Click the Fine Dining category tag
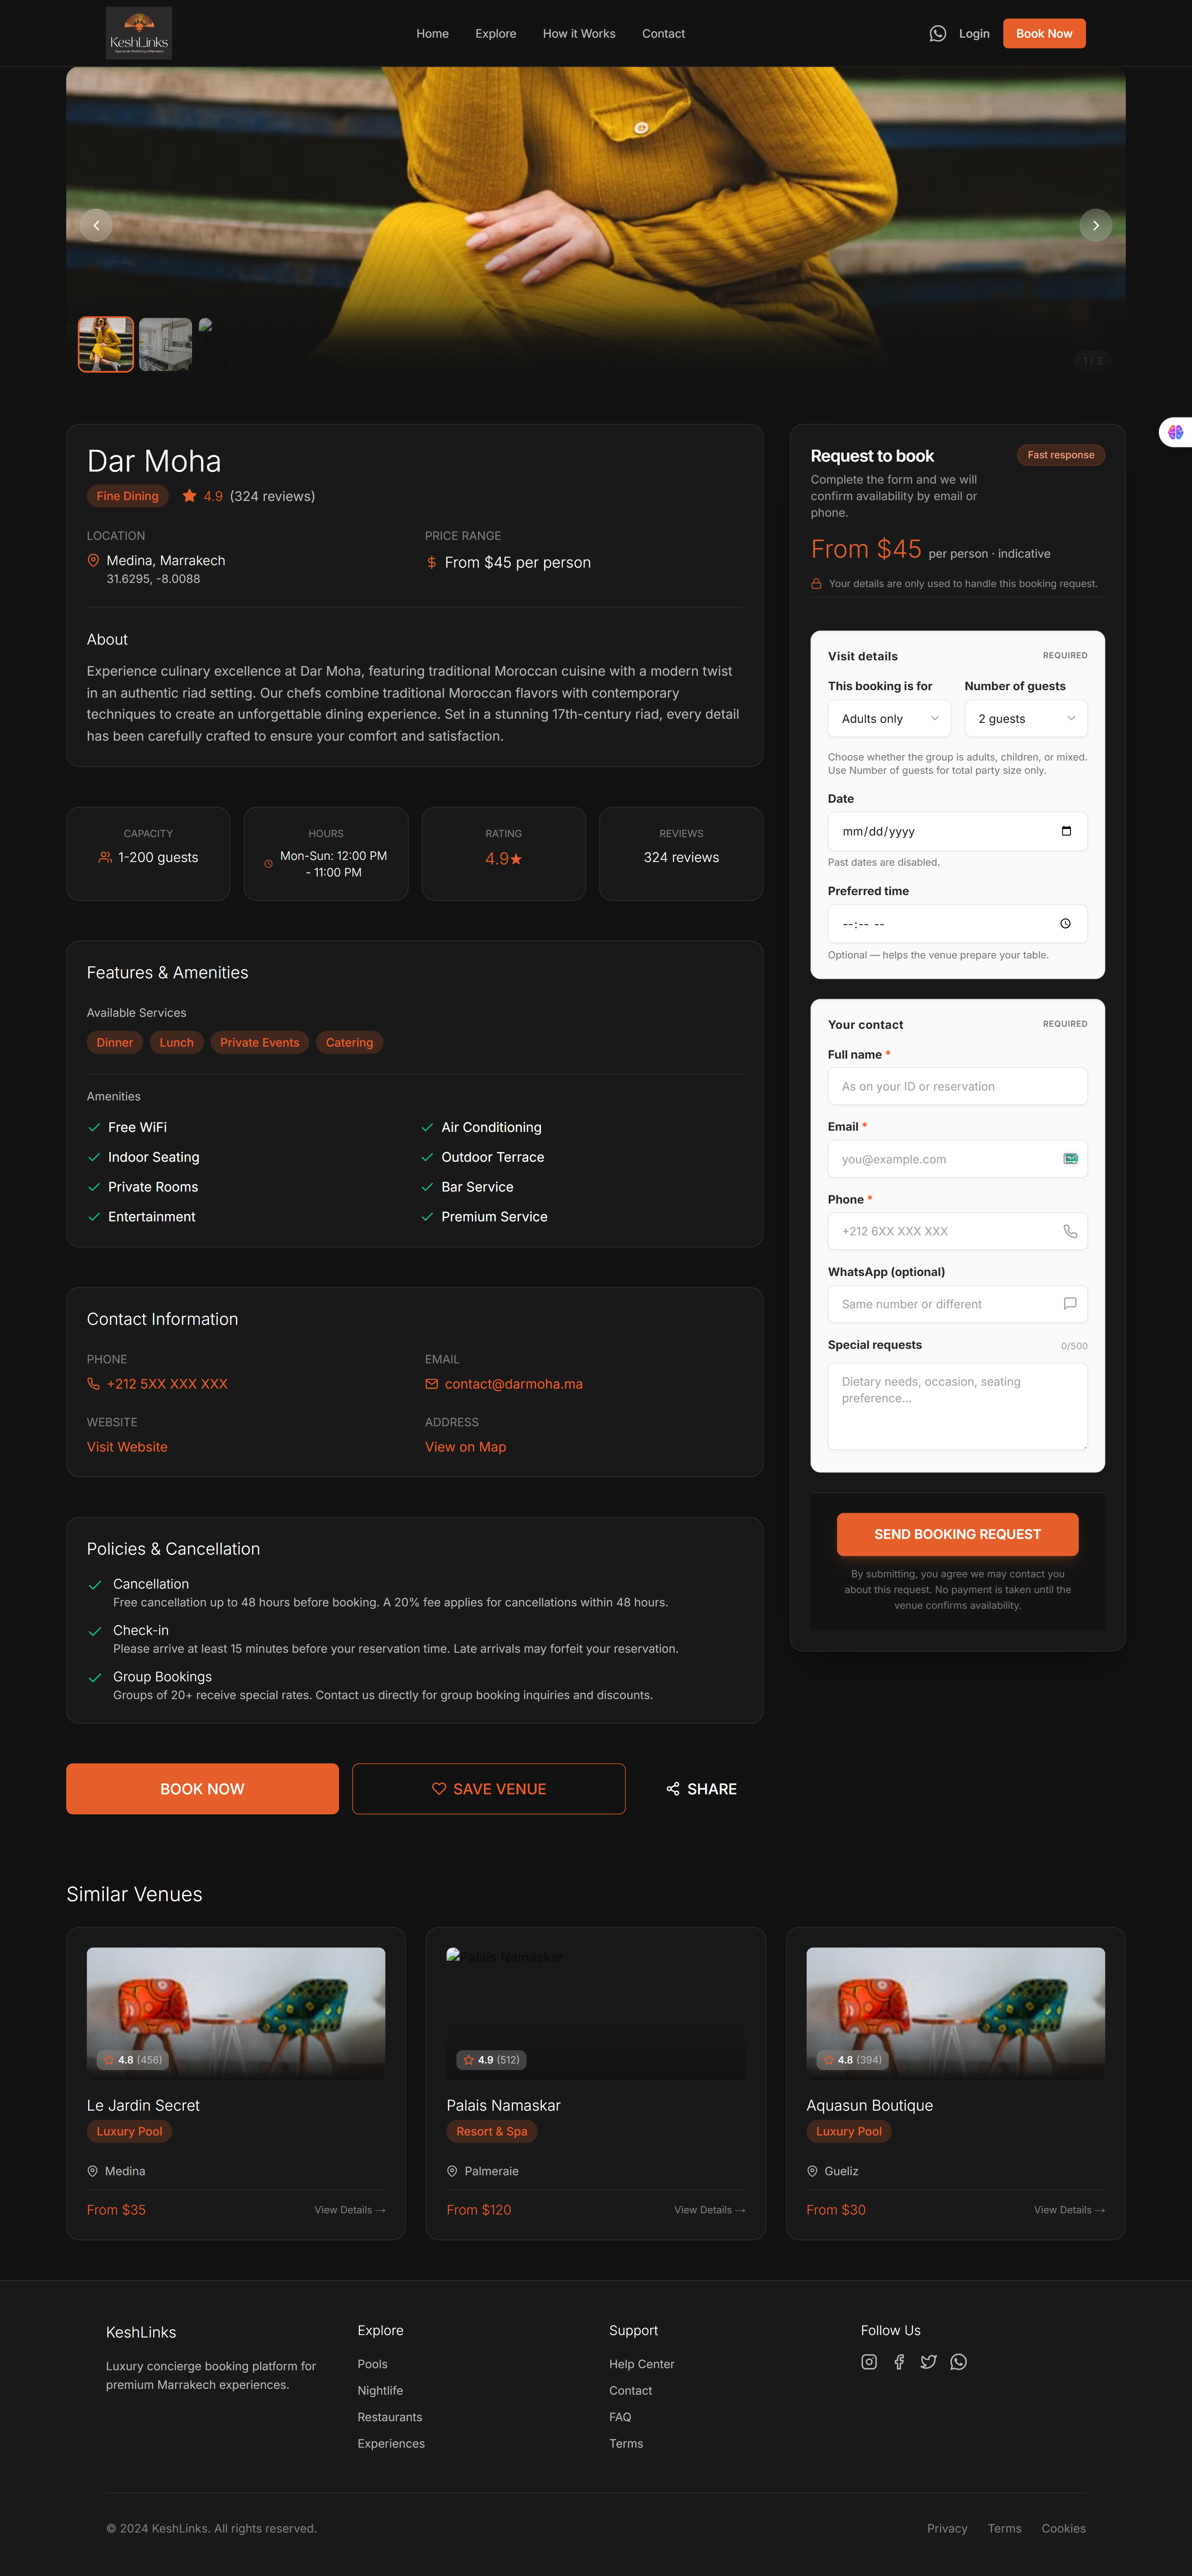Image resolution: width=1192 pixels, height=2576 pixels. [128, 496]
